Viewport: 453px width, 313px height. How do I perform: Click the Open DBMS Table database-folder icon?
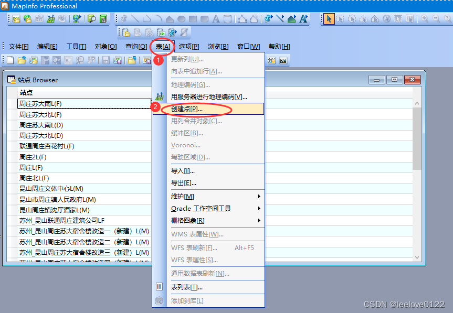click(x=127, y=33)
